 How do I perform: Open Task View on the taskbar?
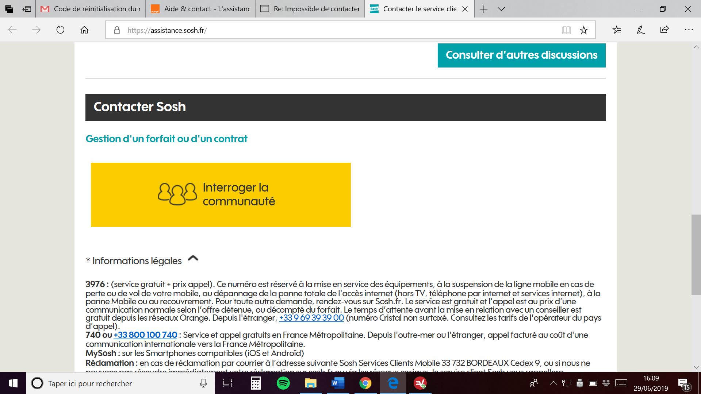point(228,383)
